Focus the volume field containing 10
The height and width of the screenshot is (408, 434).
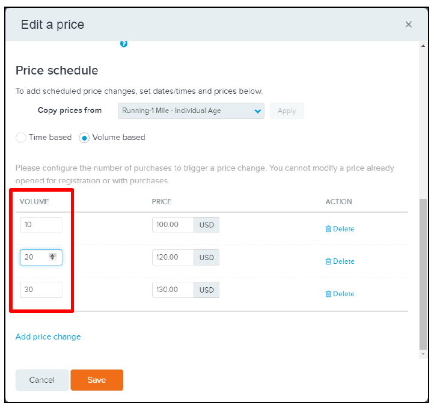point(41,225)
